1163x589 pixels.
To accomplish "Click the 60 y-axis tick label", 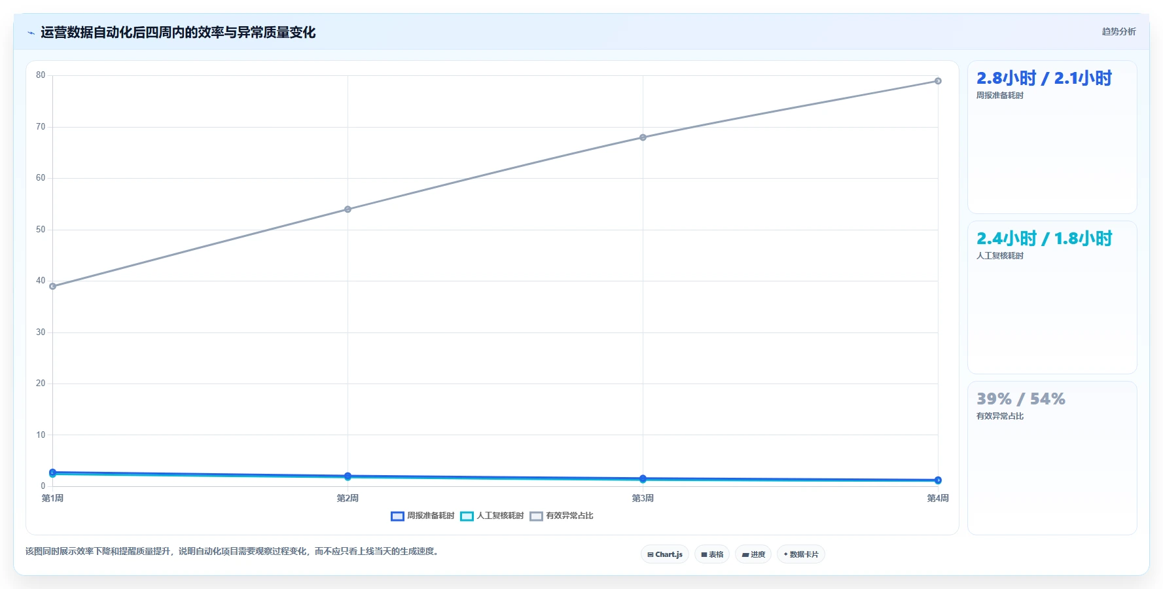I will [41, 178].
